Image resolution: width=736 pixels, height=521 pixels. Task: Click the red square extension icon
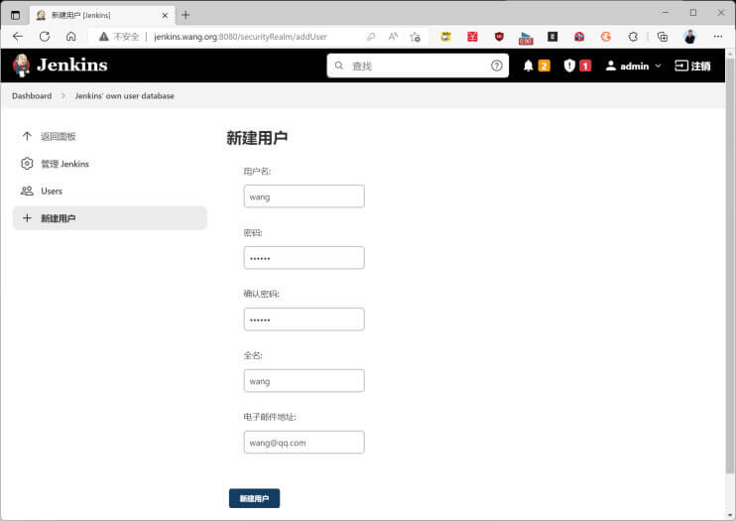pyautogui.click(x=473, y=37)
